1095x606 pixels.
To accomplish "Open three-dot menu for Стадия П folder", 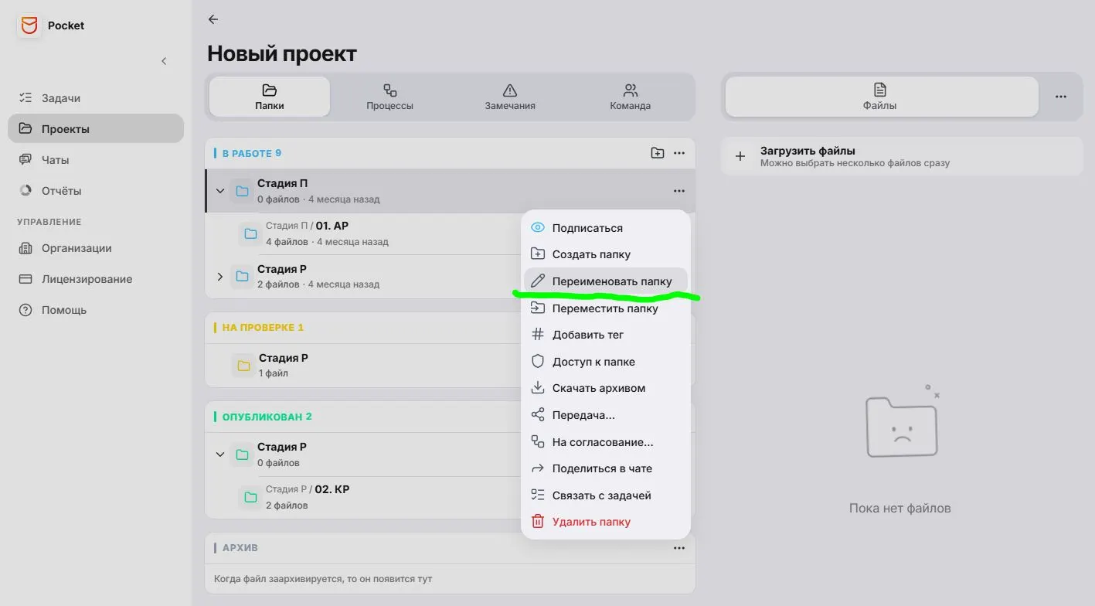I will (x=679, y=191).
